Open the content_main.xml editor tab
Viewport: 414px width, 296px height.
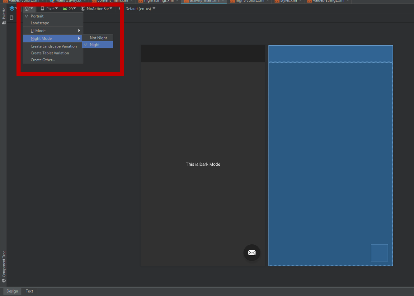(x=112, y=1)
